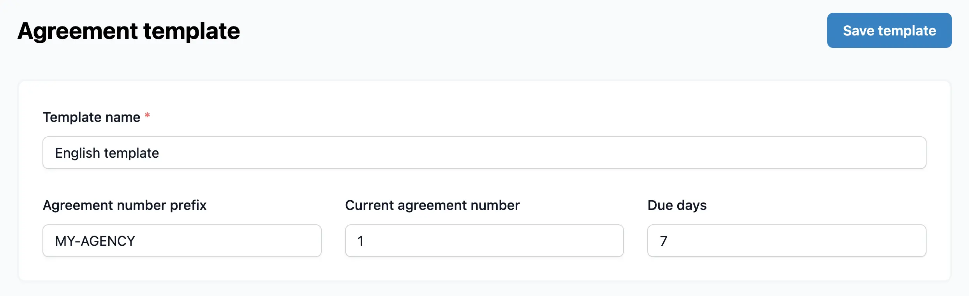Image resolution: width=969 pixels, height=296 pixels.
Task: Click the Agreement template page heading
Action: click(x=129, y=31)
